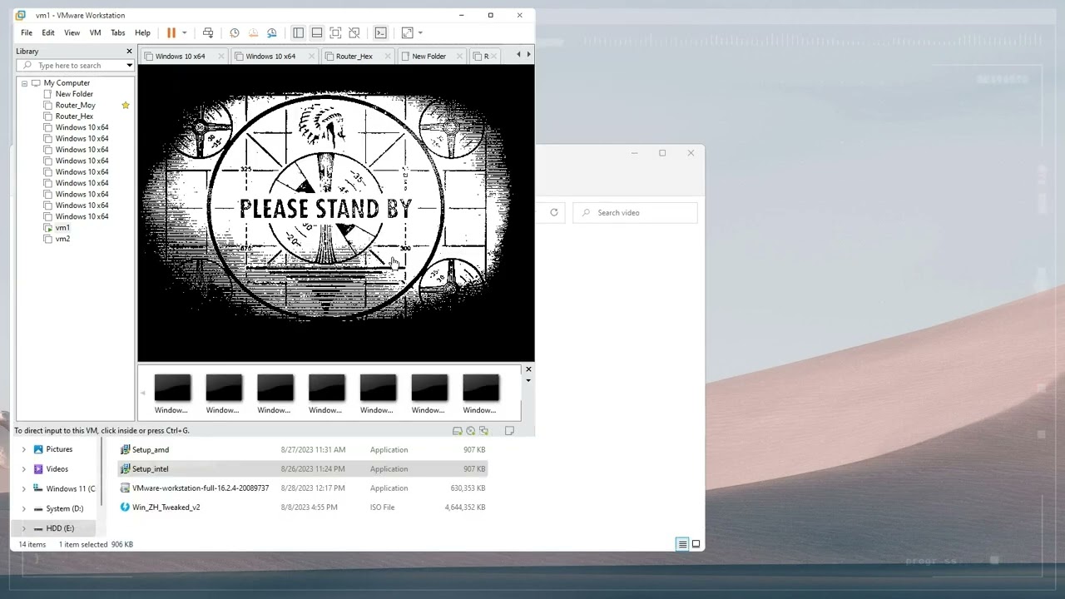Send Ctrl+Alt+Del to the virtual machine
The height and width of the screenshot is (599, 1065).
pos(208,32)
